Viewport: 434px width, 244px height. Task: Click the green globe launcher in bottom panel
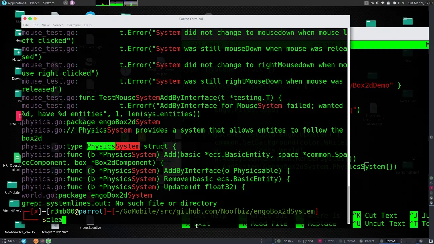coord(48,241)
